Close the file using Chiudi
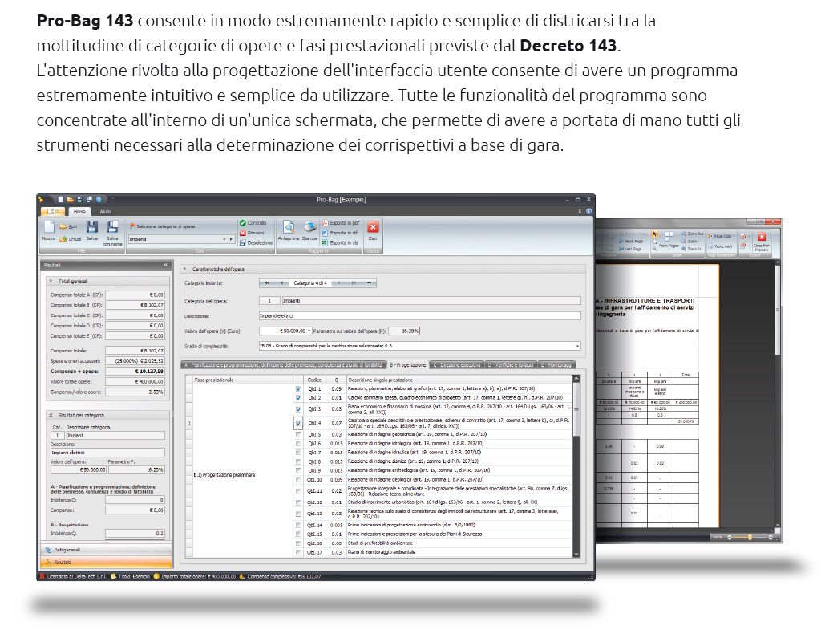 (x=70, y=239)
